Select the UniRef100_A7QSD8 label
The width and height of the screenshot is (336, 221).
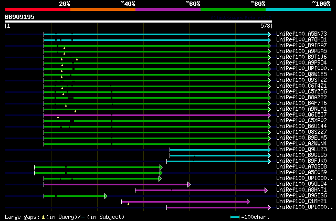(x=301, y=167)
